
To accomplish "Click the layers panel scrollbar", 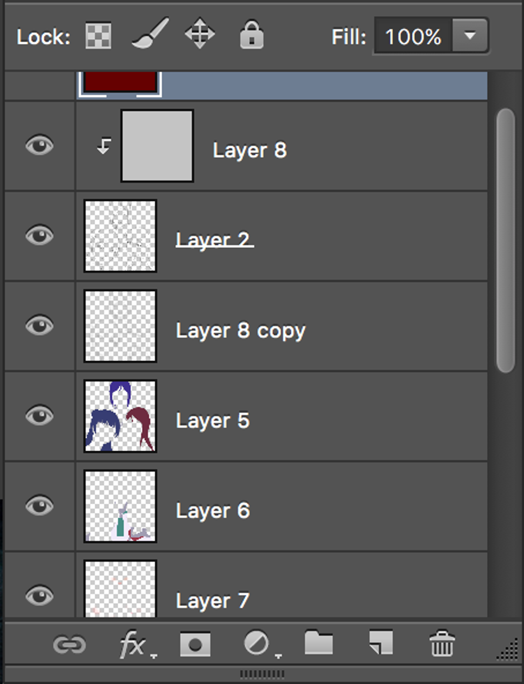I will pos(505,241).
